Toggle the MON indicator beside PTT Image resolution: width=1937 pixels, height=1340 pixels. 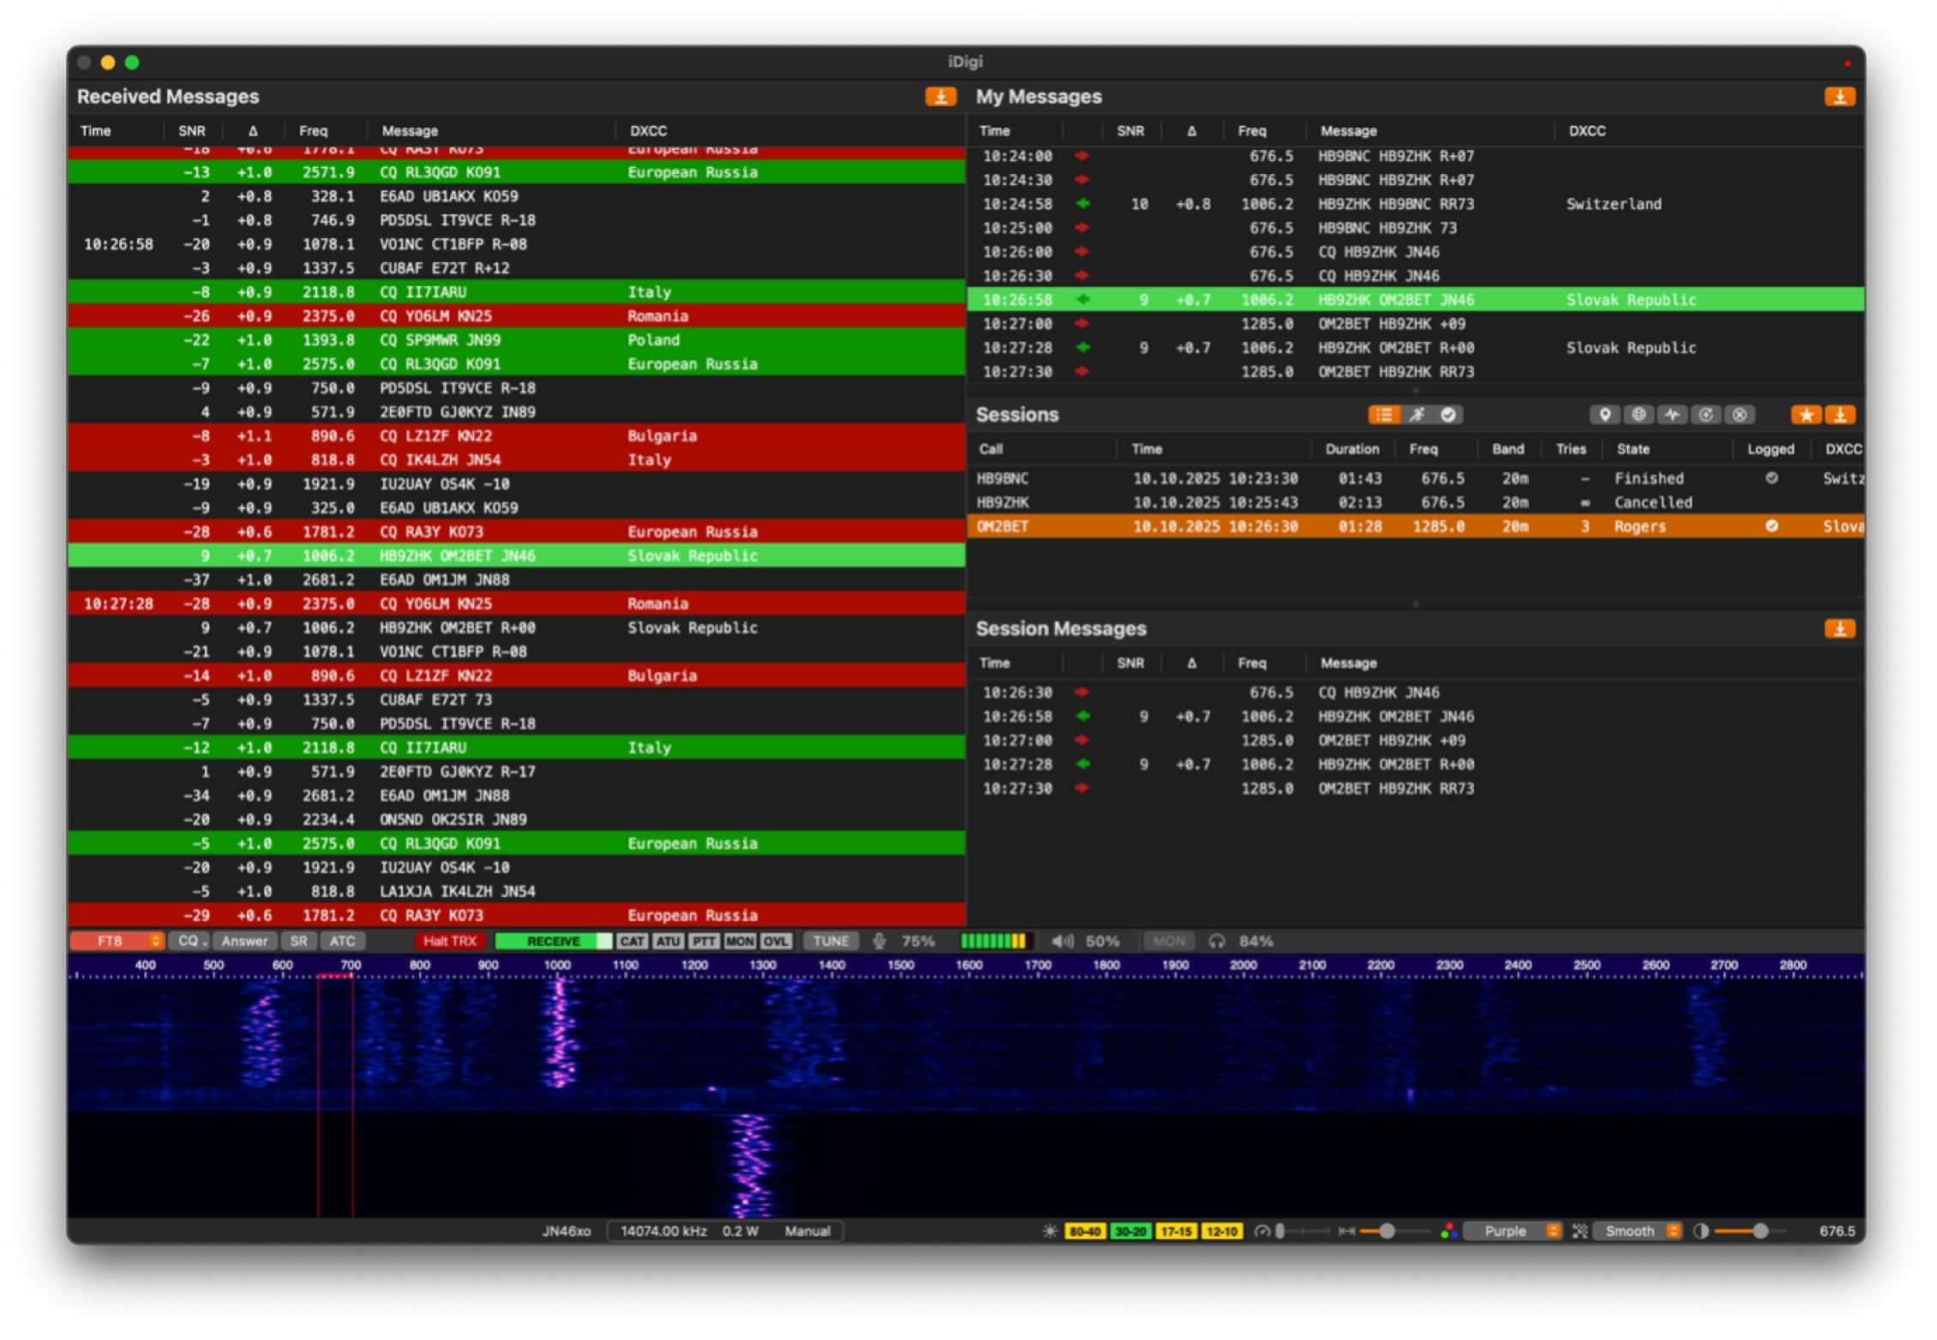(x=740, y=941)
